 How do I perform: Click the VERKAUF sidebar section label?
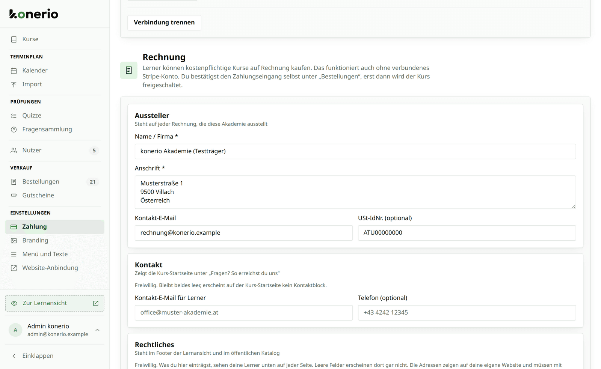pyautogui.click(x=21, y=168)
